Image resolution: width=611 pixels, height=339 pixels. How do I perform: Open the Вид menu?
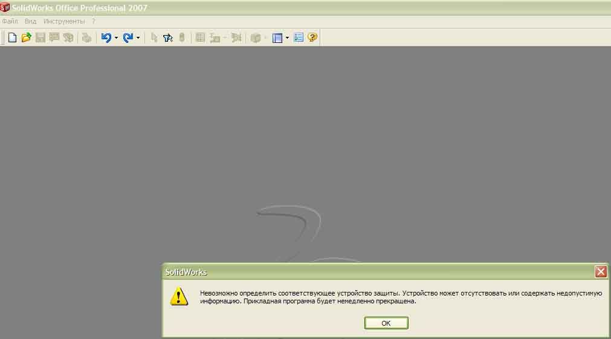click(x=30, y=21)
